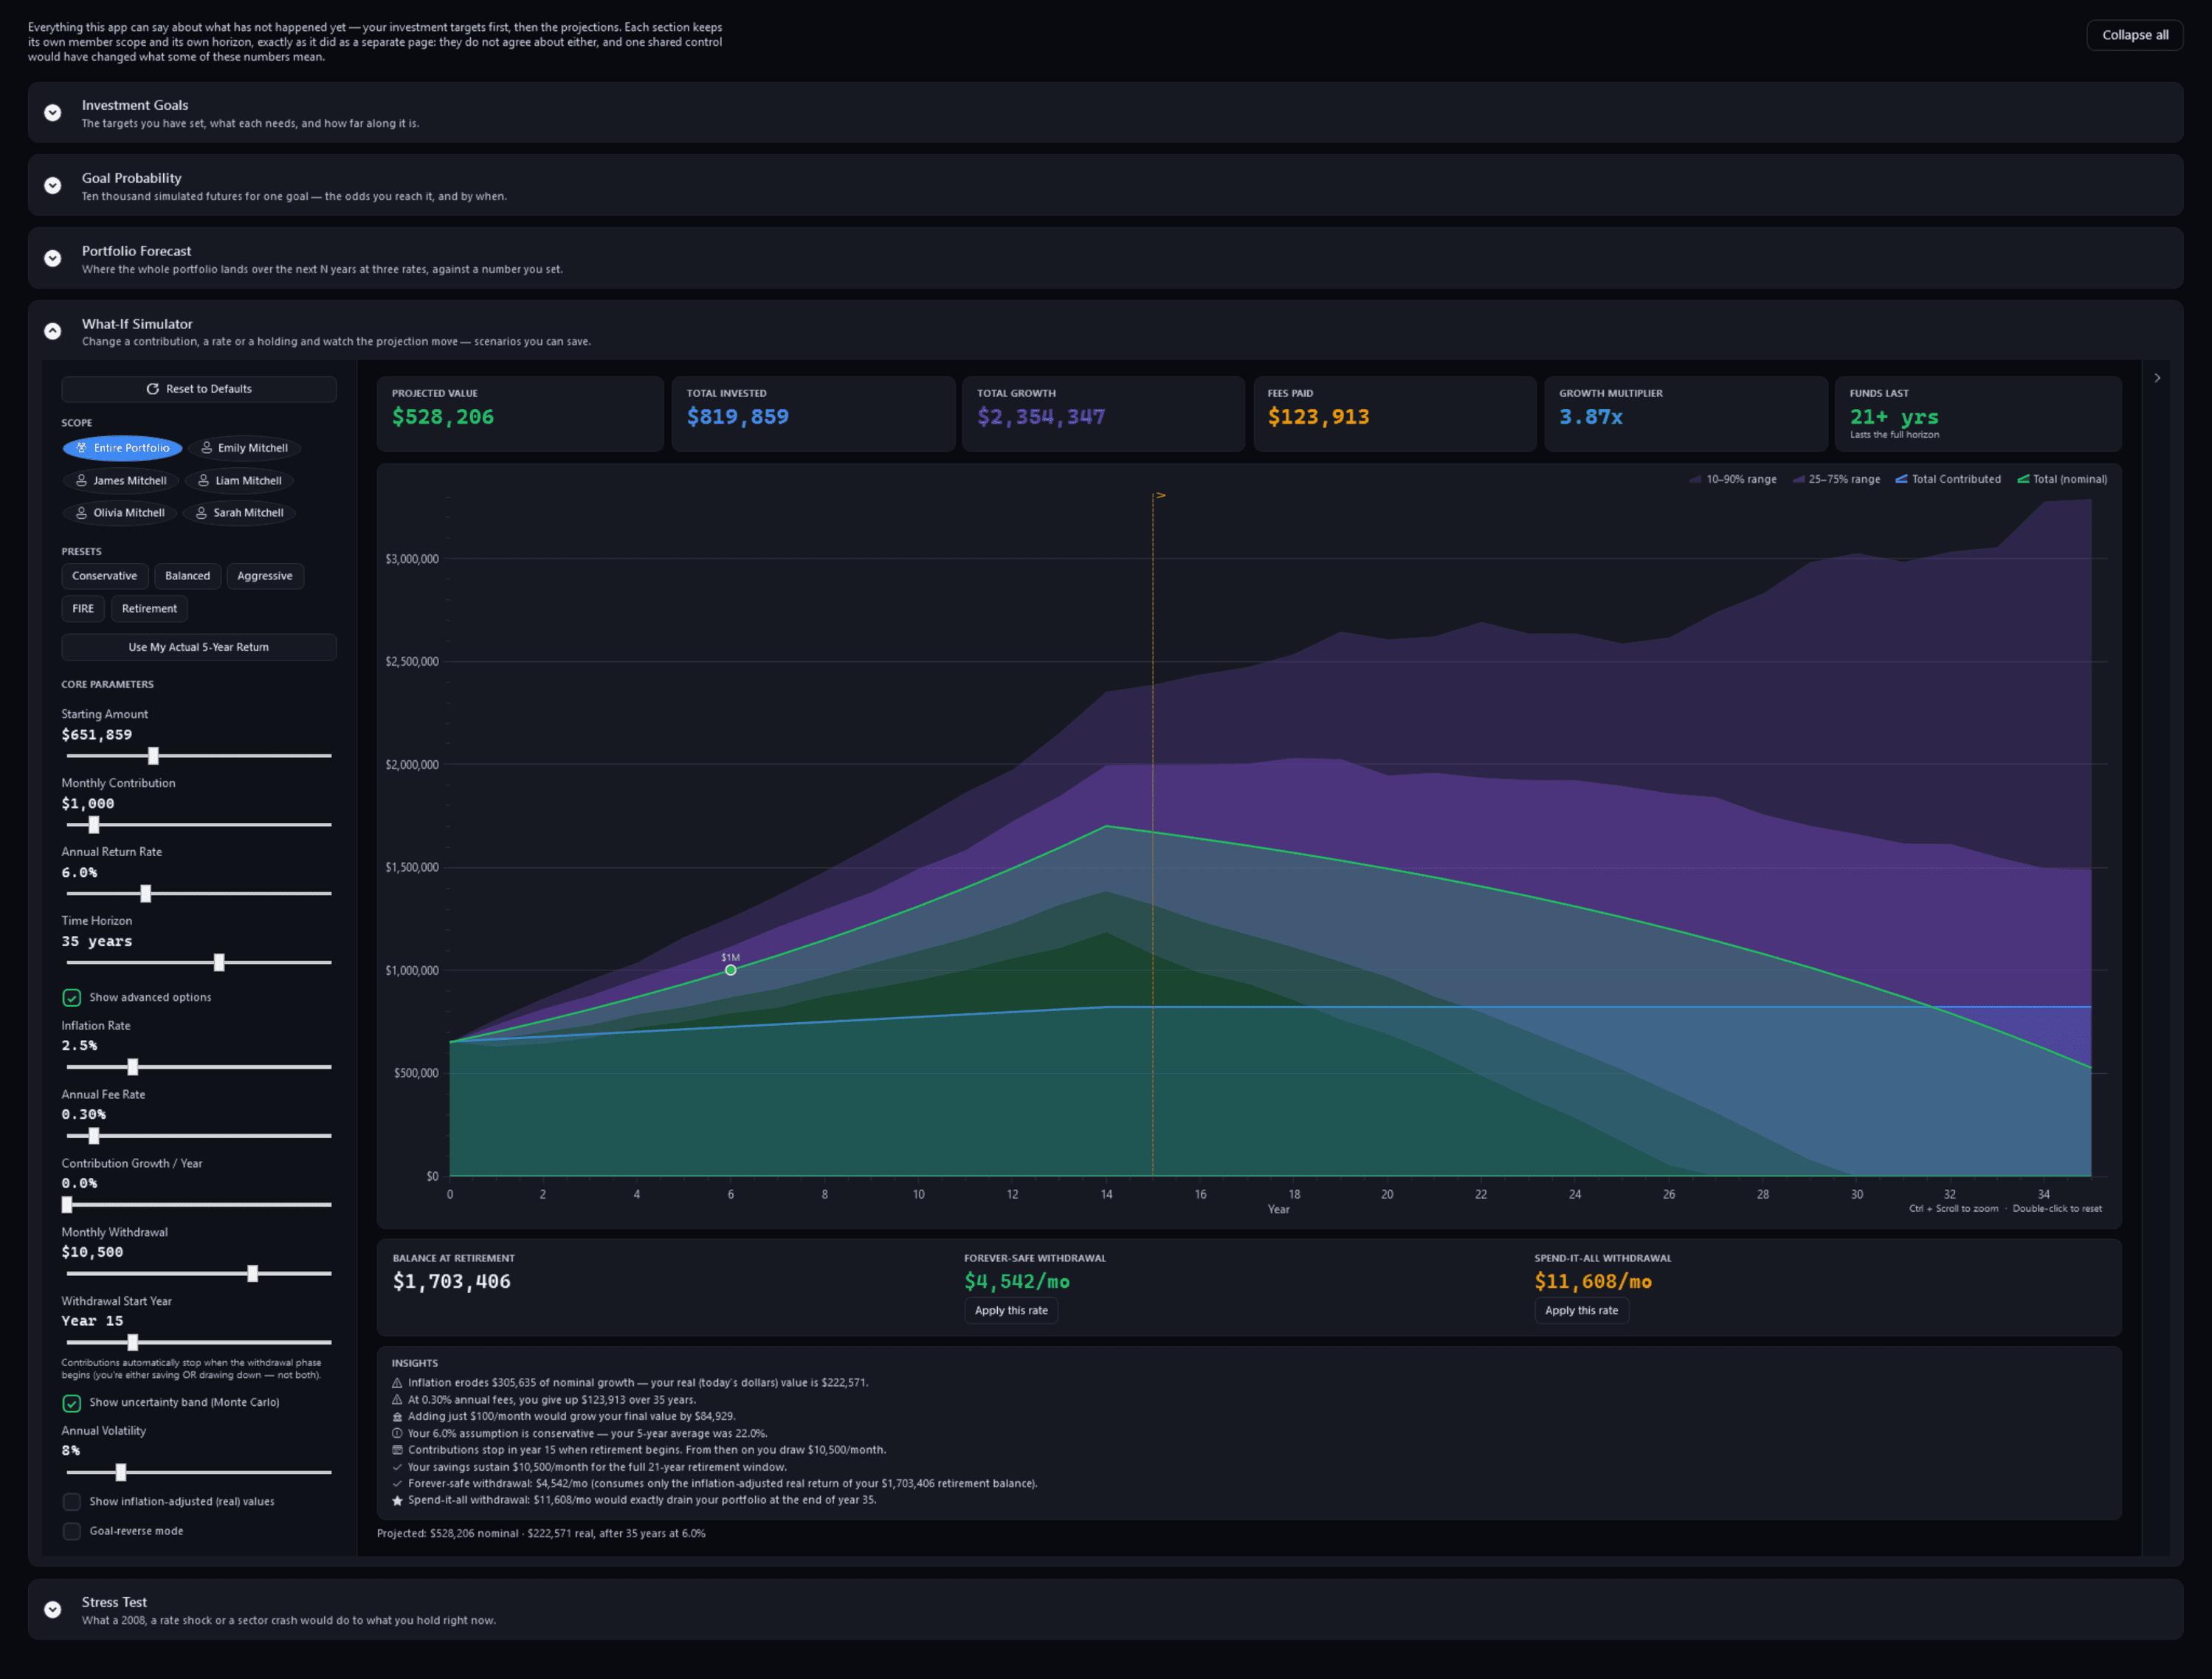Viewport: 2212px width, 1679px height.
Task: Click the person icon beside Emily Mitchell
Action: pyautogui.click(x=207, y=448)
